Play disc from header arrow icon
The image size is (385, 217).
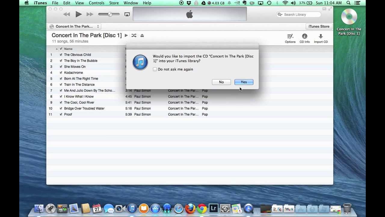(x=126, y=36)
